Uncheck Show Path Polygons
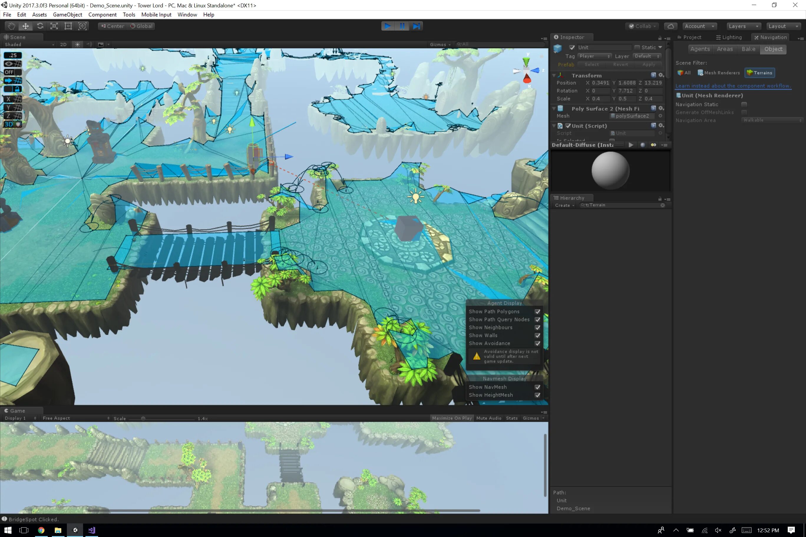The height and width of the screenshot is (537, 806). pyautogui.click(x=537, y=312)
